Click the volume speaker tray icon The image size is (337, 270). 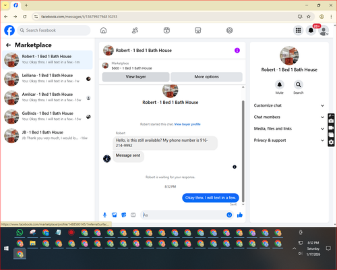click(x=301, y=254)
